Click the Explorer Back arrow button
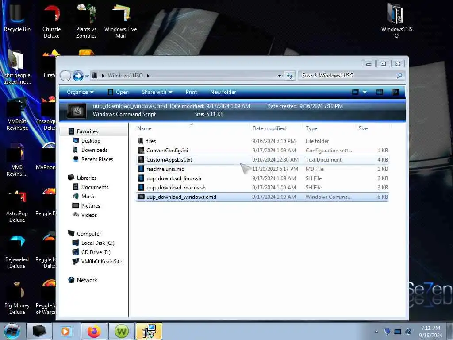 coord(65,76)
